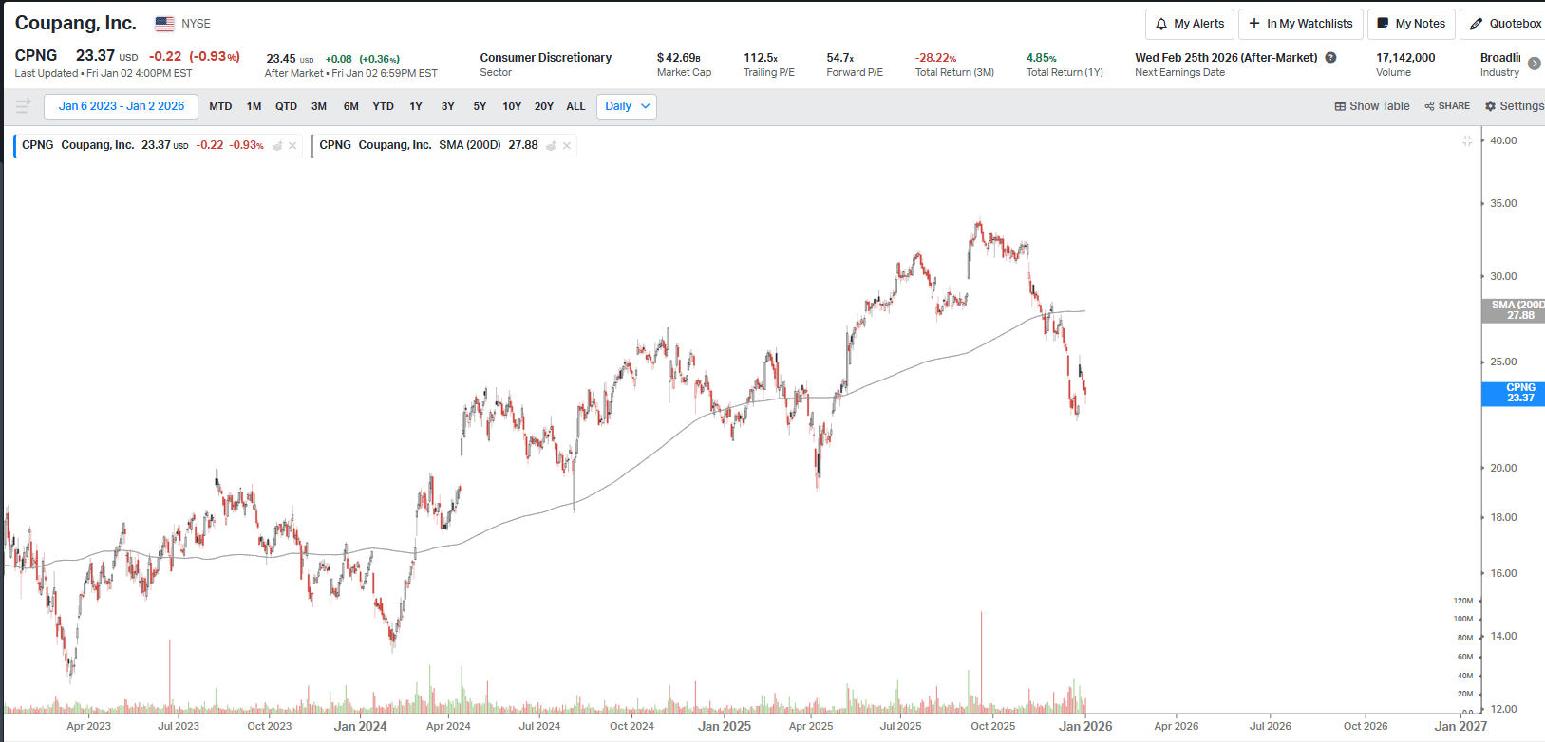The image size is (1545, 742).
Task: Remove SMA (200D) indicator from chart
Action: click(x=567, y=146)
